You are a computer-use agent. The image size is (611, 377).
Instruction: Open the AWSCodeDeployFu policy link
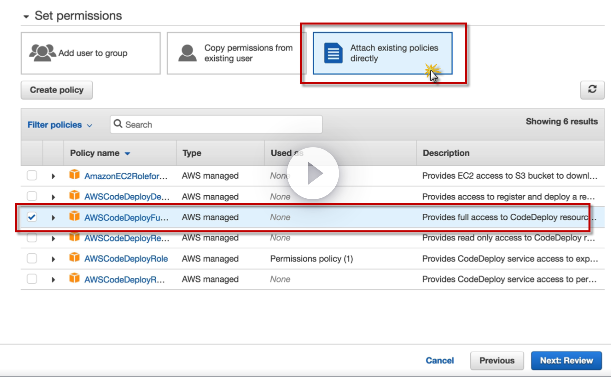(x=127, y=217)
